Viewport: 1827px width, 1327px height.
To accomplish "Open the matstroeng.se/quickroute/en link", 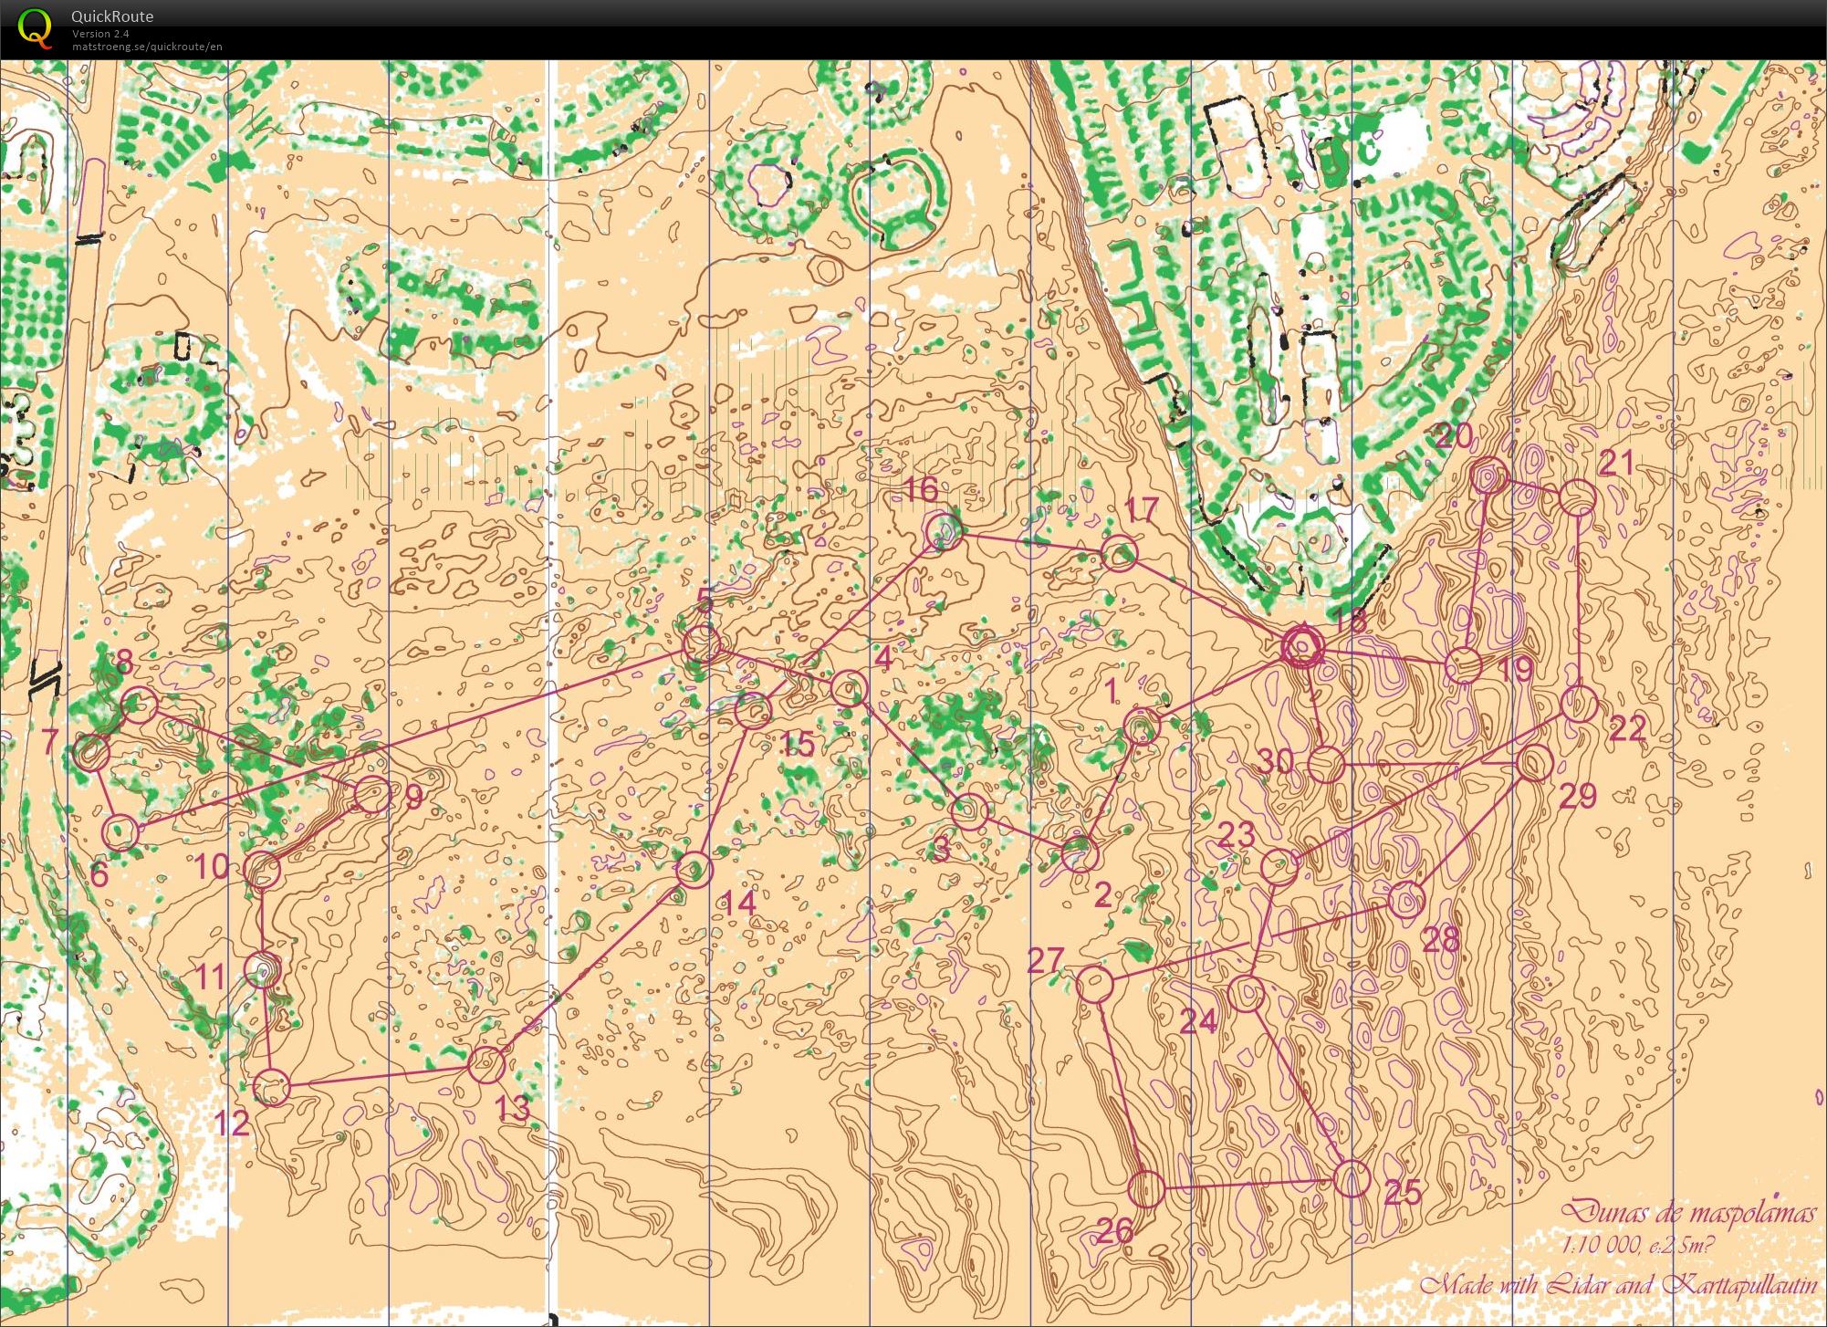I will click(x=147, y=47).
